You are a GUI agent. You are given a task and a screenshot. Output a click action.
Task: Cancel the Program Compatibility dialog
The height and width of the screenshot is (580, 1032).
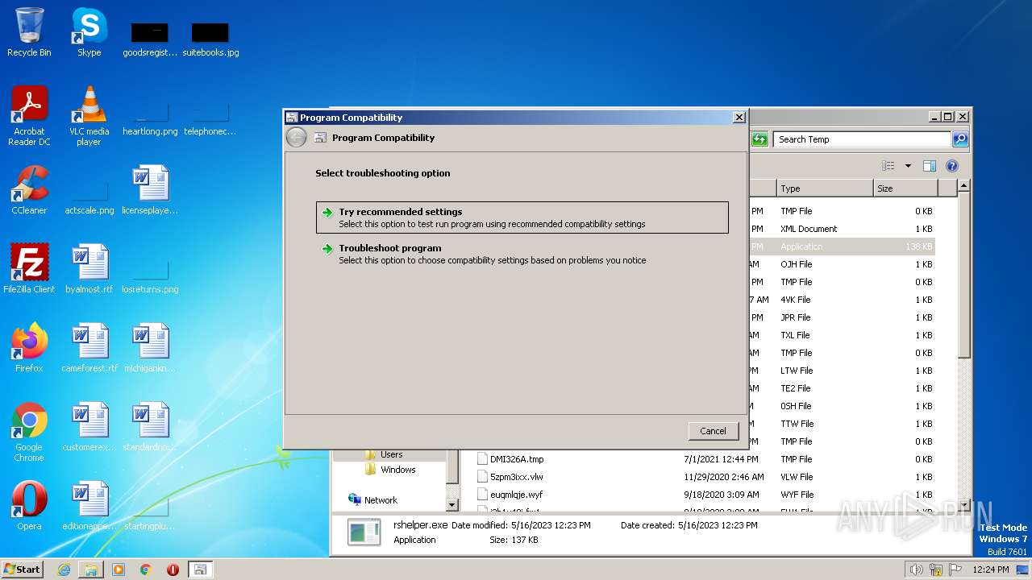713,431
